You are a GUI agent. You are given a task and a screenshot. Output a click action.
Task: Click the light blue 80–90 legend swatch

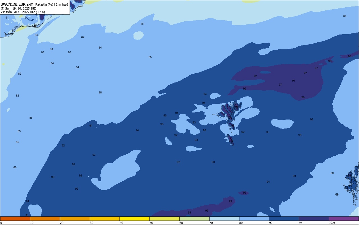pyautogui.click(x=254, y=219)
